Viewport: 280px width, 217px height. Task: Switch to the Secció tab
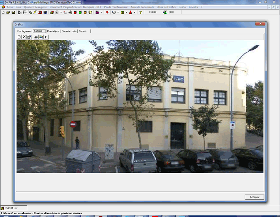click(x=83, y=31)
